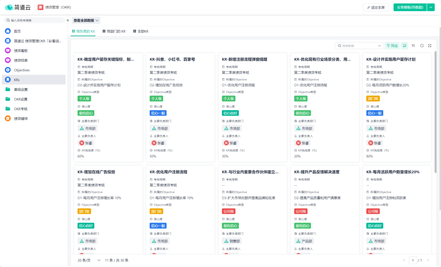Click inside the 搜索数据 search field
Viewport: 441px width, 267px height.
coord(358,46)
